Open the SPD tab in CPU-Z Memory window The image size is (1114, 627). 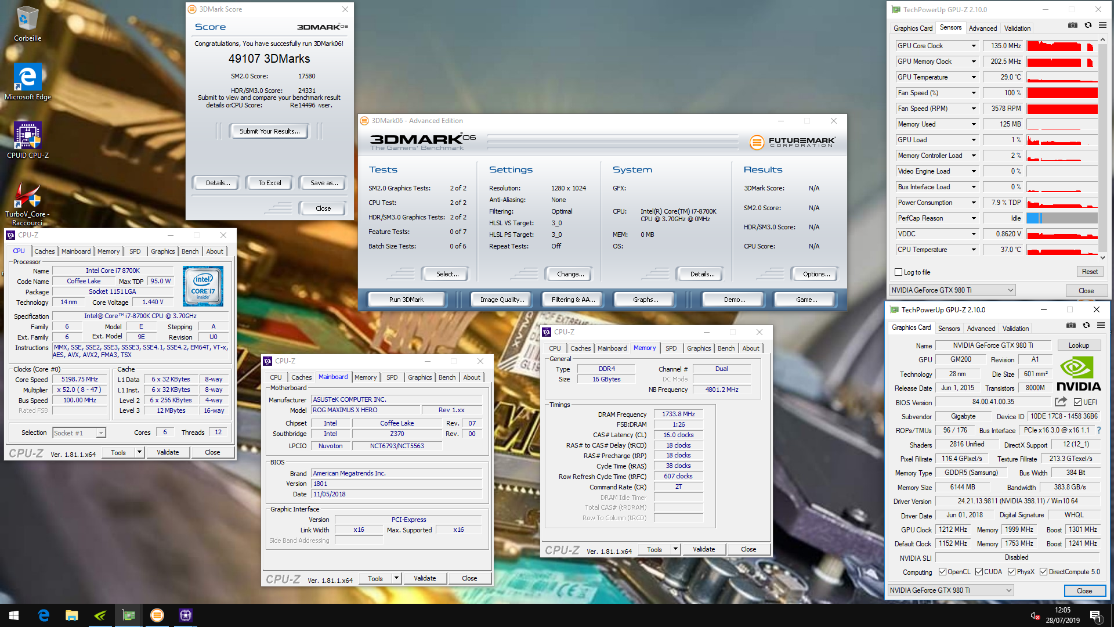click(671, 348)
